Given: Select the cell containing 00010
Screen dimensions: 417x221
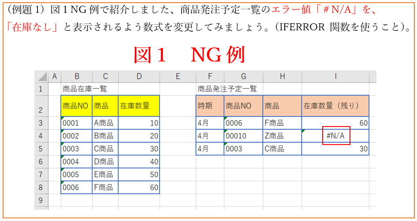Looking at the screenshot, I should (243, 136).
